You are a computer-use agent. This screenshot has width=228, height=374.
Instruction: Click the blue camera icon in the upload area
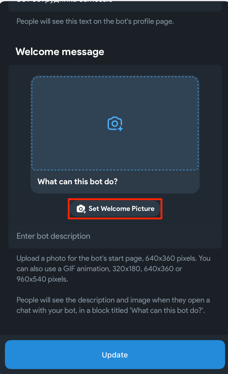tap(115, 124)
